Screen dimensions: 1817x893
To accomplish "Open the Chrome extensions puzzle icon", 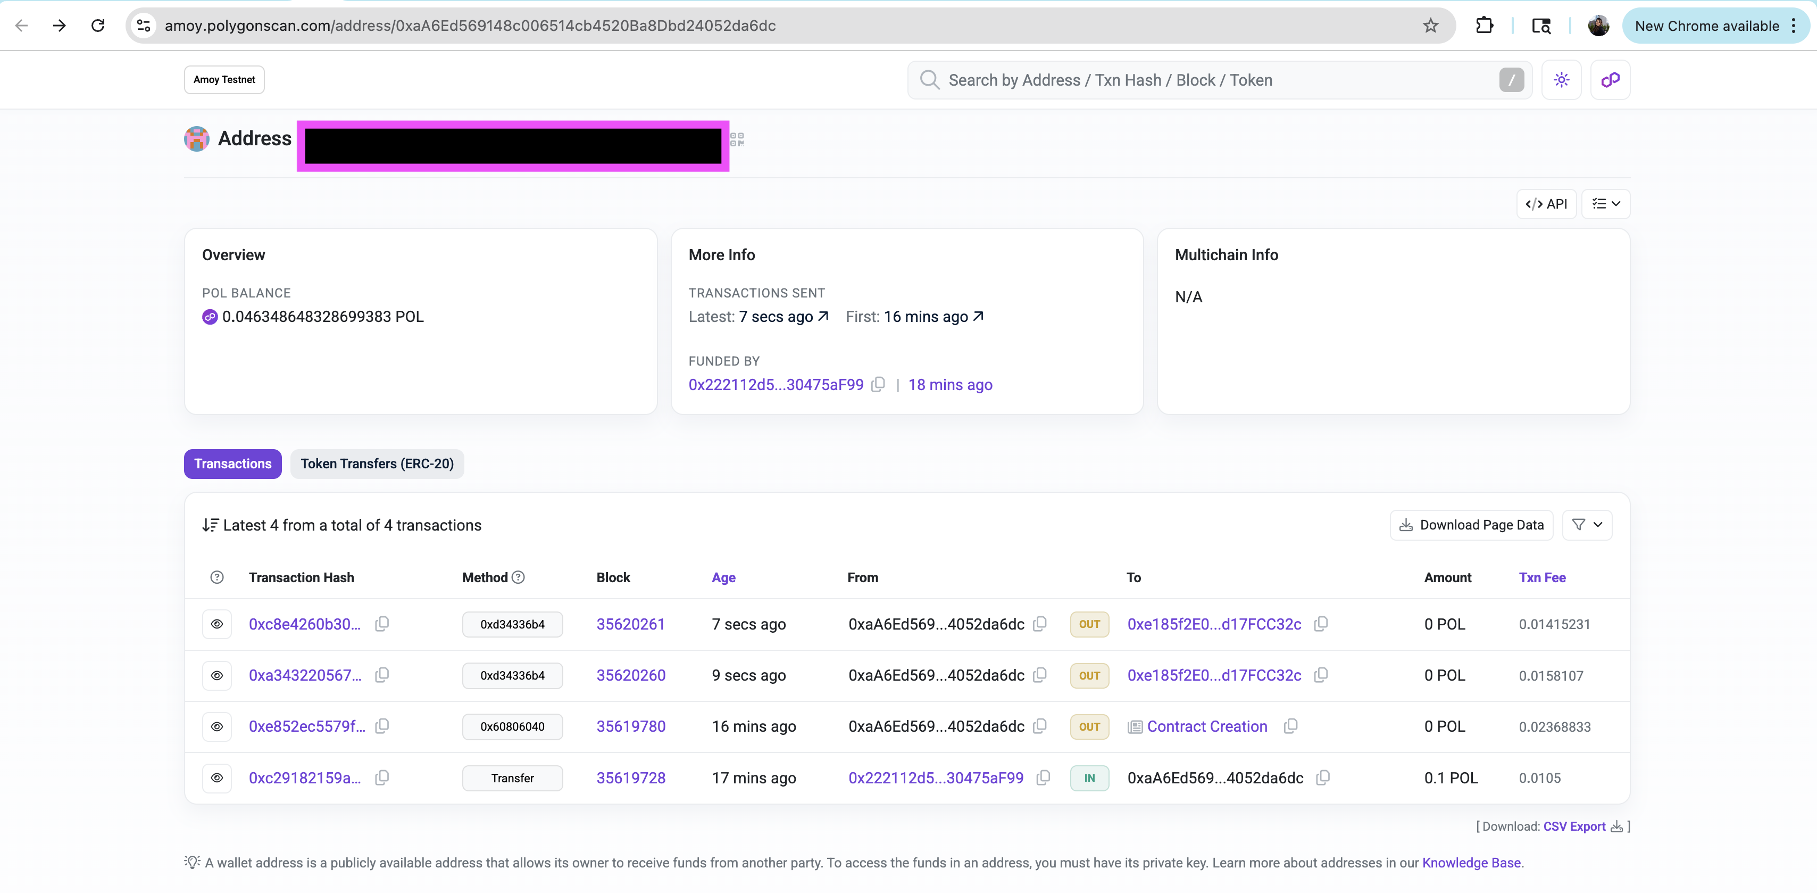I will click(x=1484, y=26).
